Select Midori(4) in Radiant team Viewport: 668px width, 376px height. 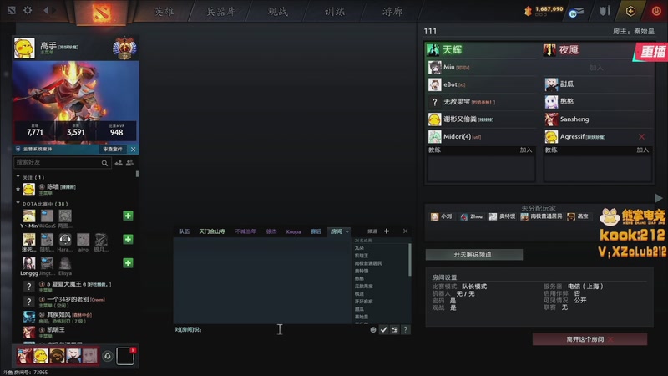click(481, 136)
